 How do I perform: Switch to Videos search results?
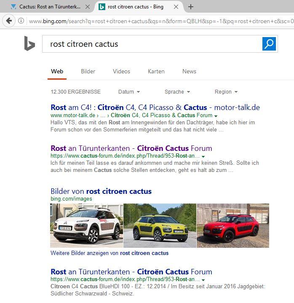[121, 71]
